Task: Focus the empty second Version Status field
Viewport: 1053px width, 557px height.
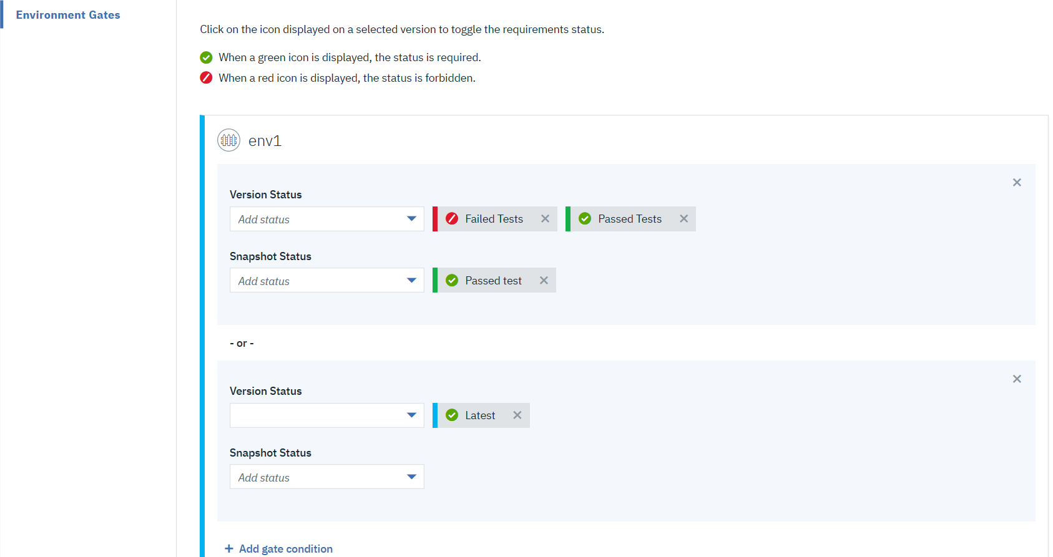Action: (315, 415)
